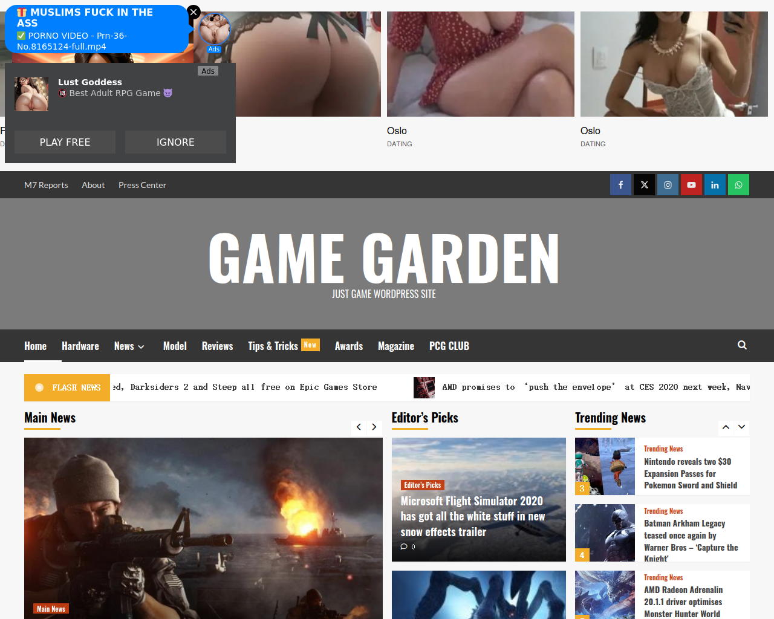Open Batman Arkham Legacy article
Viewport: 774px width, 619px height.
click(x=691, y=540)
